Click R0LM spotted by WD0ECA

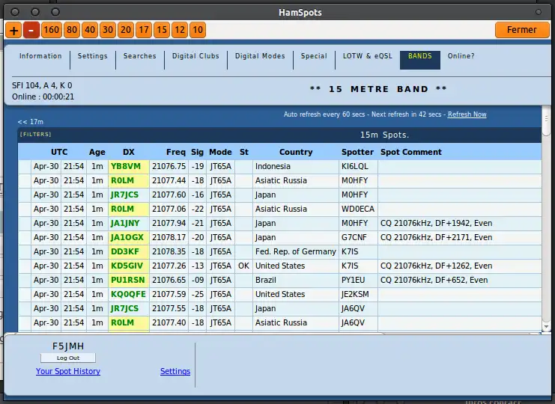123,209
